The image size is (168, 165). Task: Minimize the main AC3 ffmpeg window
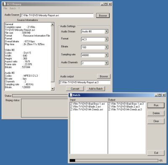click(102, 4)
